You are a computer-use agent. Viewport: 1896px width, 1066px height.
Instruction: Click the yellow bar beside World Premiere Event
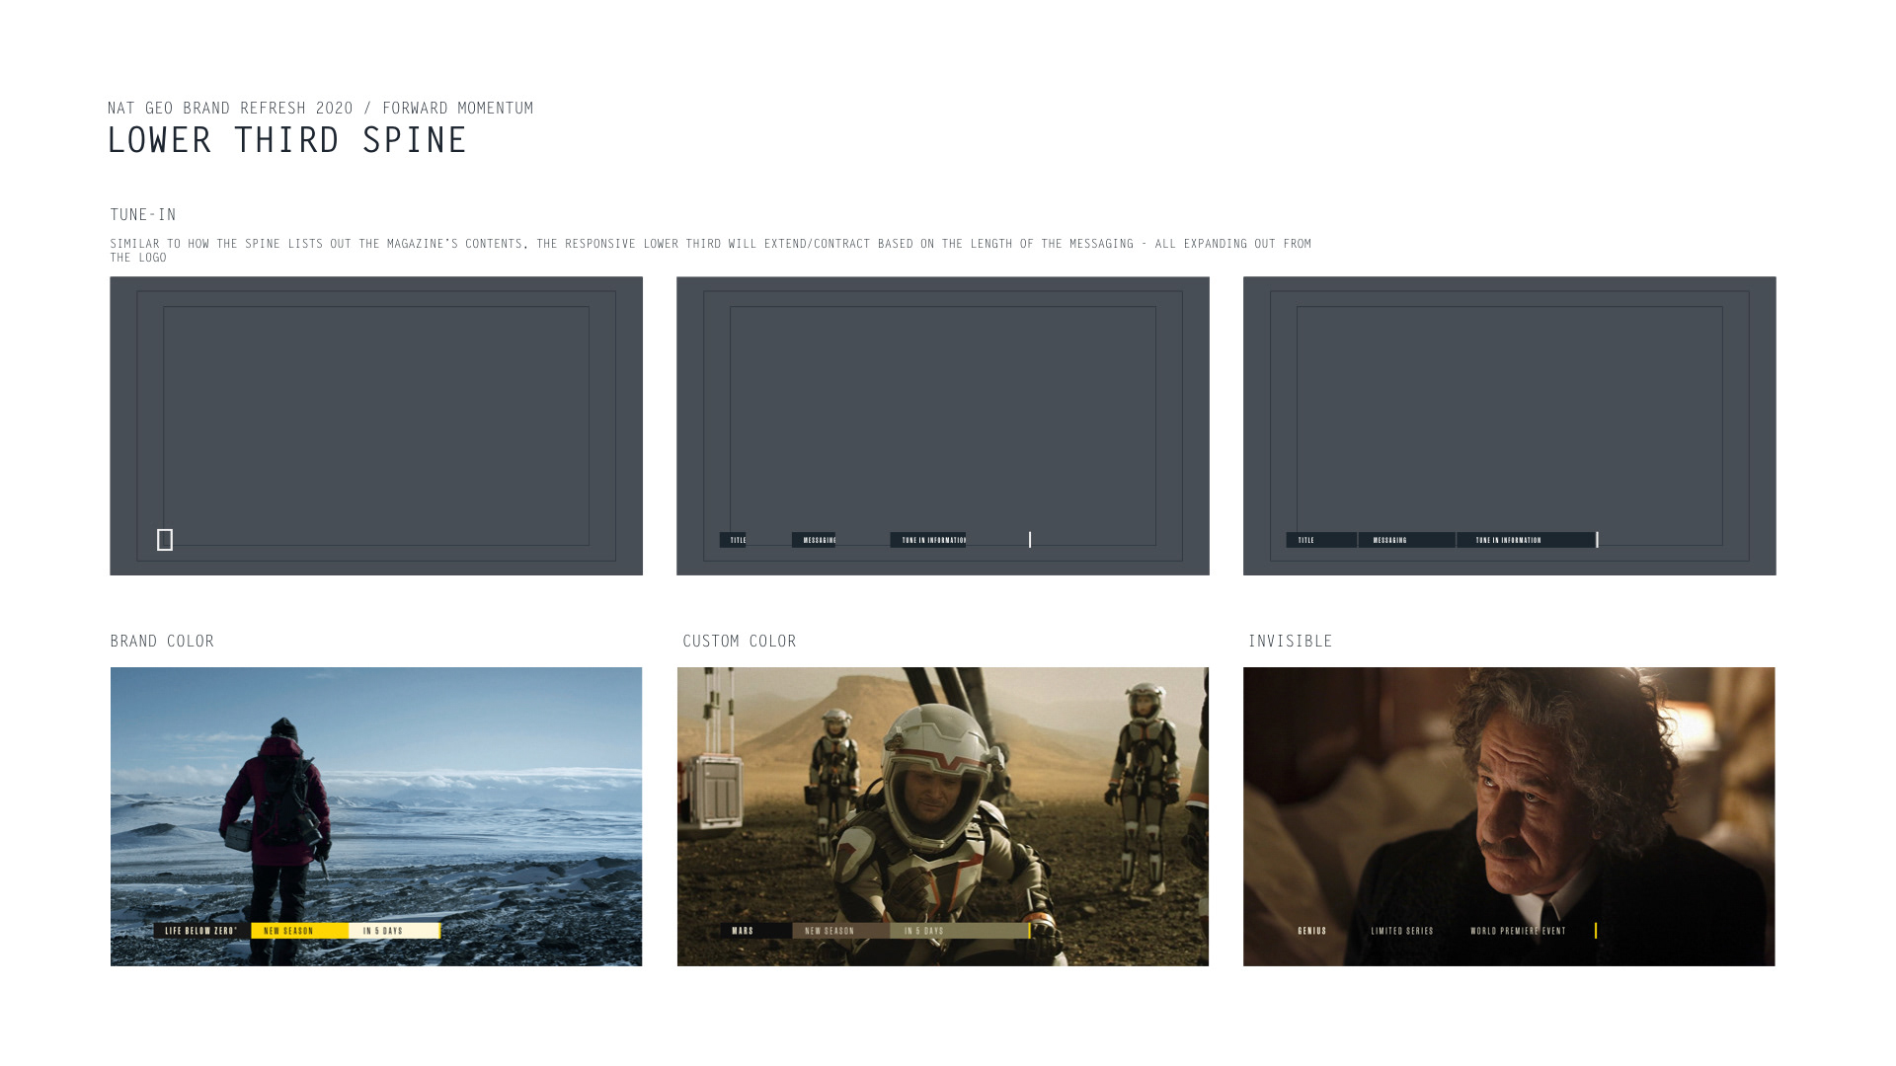[1596, 931]
